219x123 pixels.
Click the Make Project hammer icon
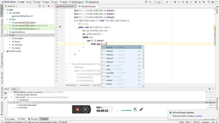[150, 2]
